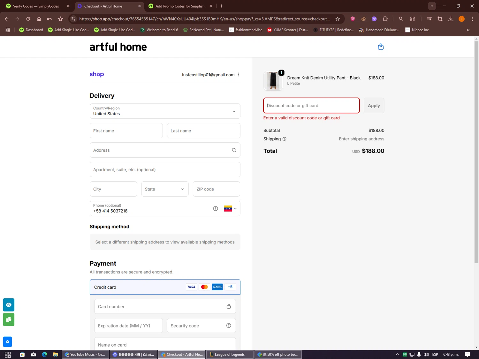Open the Welcome to Reed's bookmark

tap(159, 30)
